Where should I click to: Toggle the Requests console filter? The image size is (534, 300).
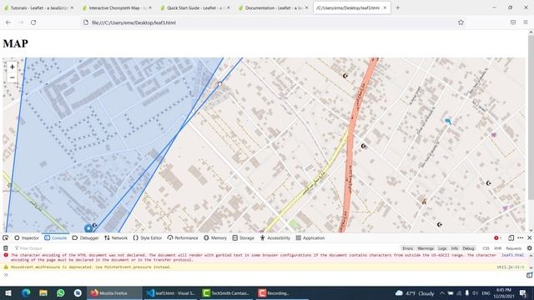[514, 248]
